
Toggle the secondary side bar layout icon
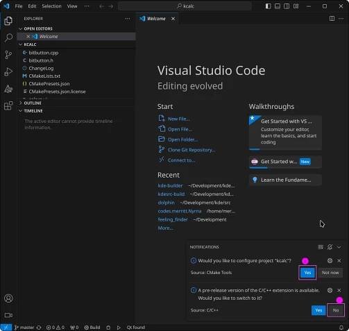click(x=287, y=6)
